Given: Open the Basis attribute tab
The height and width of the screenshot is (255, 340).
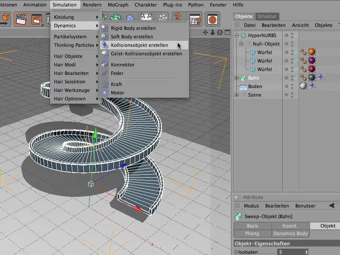Looking at the screenshot, I should (252, 226).
